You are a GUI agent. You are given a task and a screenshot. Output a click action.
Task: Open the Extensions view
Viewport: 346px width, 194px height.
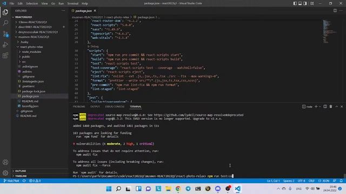pyautogui.click(x=5, y=55)
